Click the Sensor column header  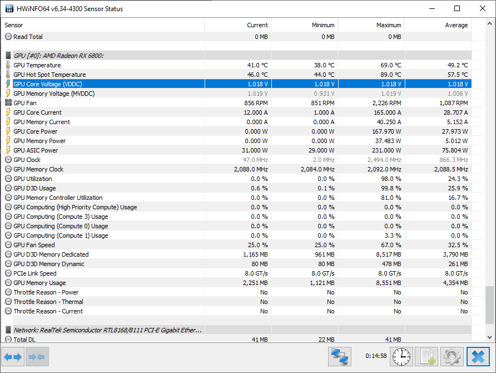point(103,25)
